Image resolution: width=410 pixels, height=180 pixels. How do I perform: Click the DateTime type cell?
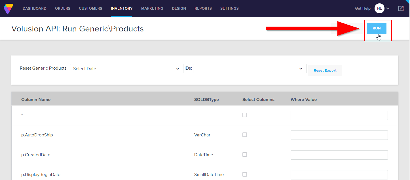[x=204, y=155]
